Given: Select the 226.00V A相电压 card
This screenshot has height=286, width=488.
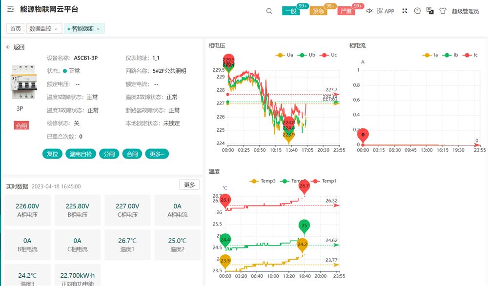Looking at the screenshot, I should [27, 210].
